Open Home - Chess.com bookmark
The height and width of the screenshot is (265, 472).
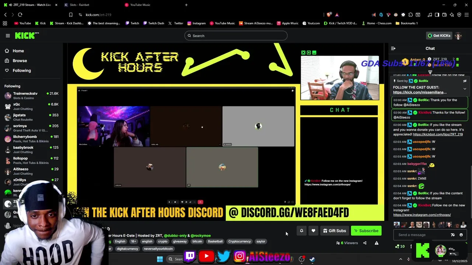pyautogui.click(x=376, y=23)
